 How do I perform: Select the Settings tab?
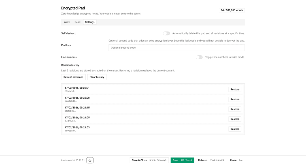(90, 22)
